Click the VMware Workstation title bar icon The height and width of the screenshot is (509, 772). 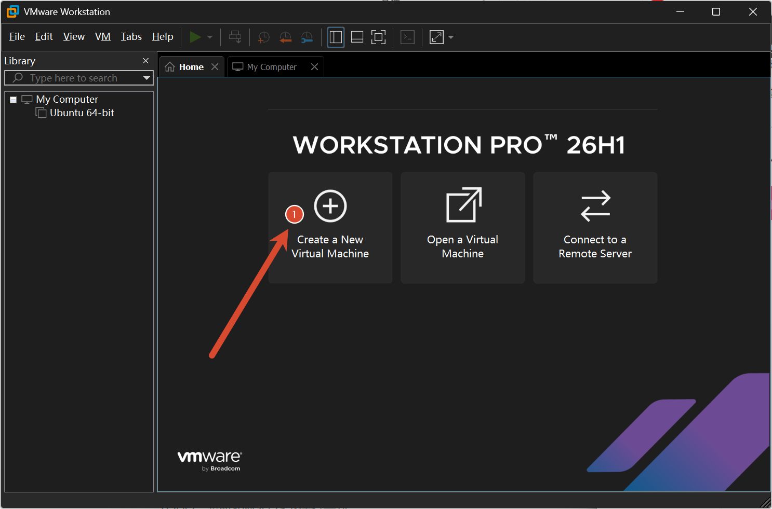[x=13, y=11]
